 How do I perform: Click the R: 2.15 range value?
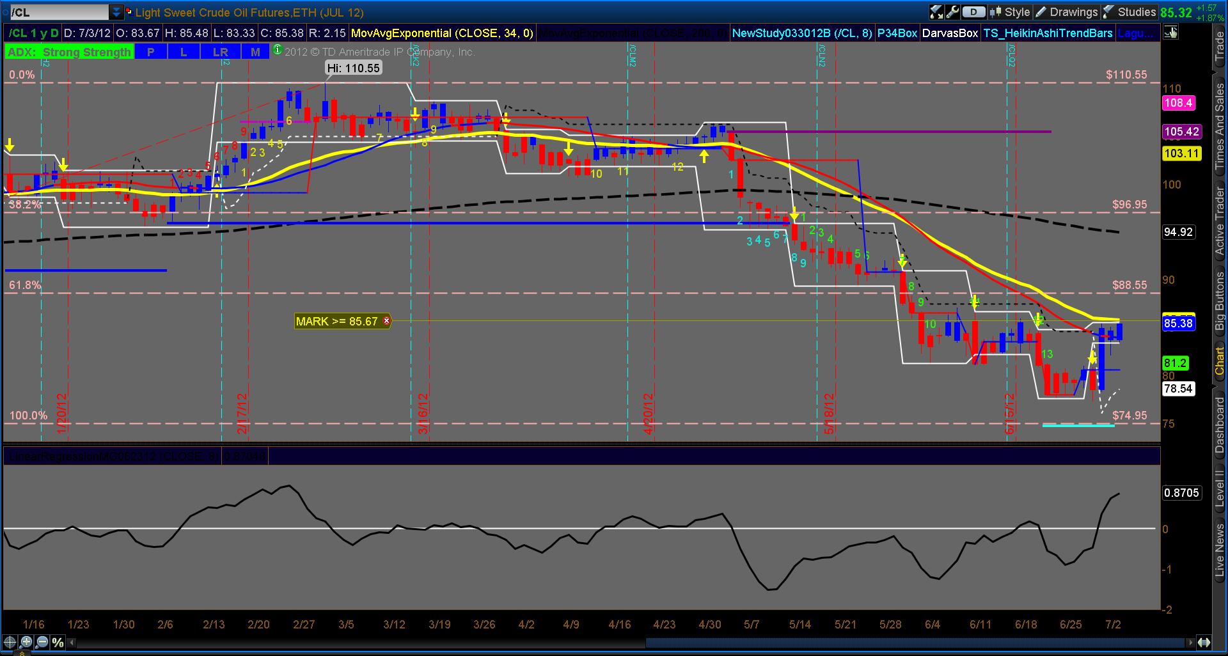point(327,33)
